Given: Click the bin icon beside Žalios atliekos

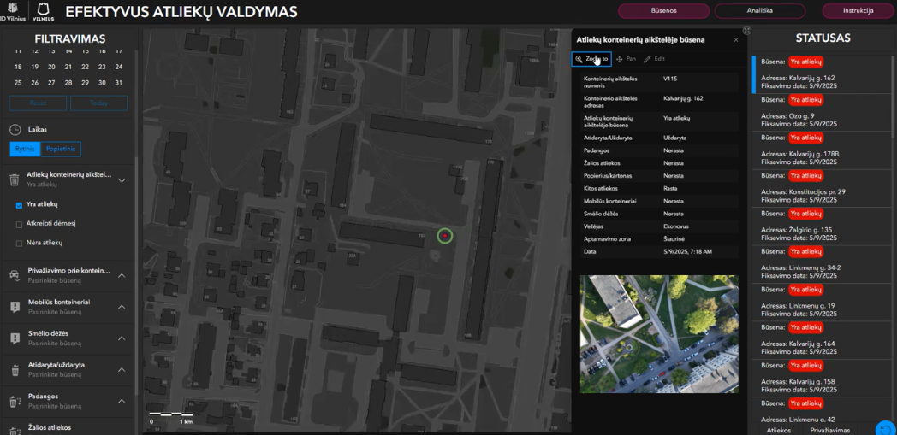Looking at the screenshot, I should [x=15, y=430].
